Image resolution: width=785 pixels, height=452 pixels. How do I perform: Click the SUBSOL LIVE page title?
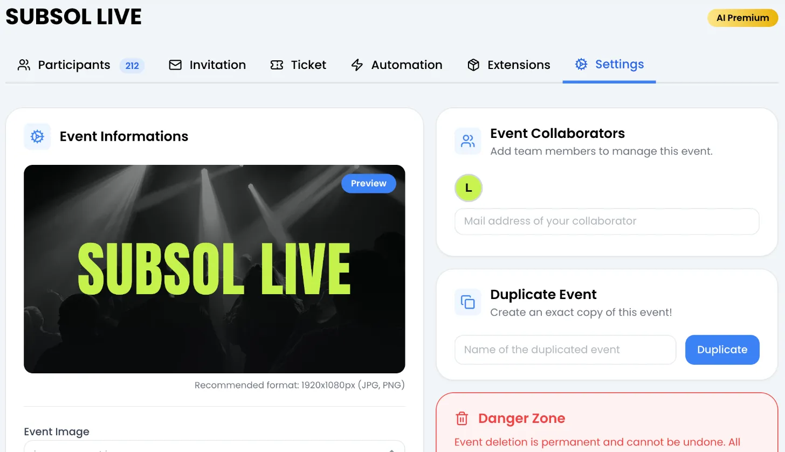point(73,17)
